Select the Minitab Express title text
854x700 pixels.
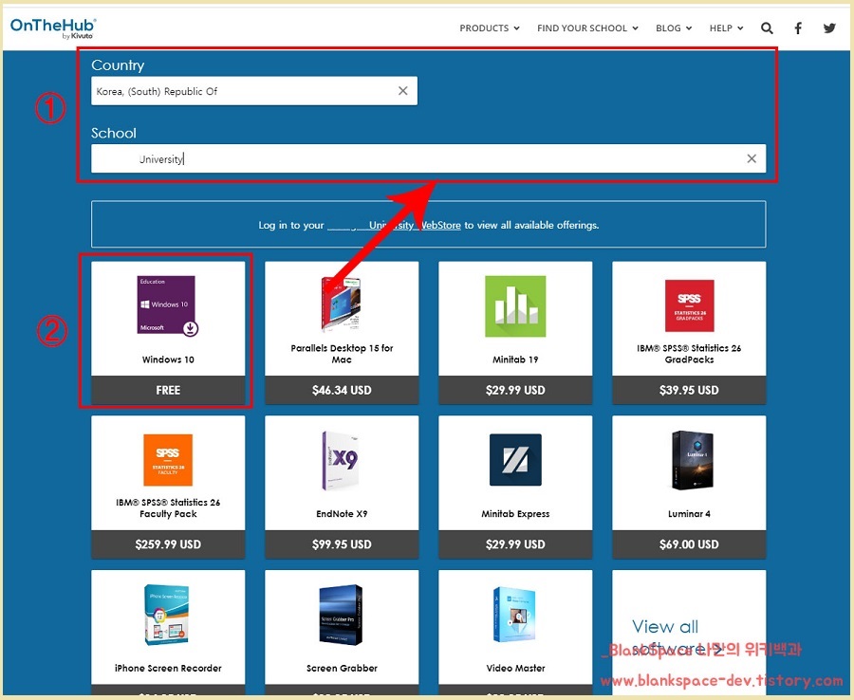(x=515, y=513)
